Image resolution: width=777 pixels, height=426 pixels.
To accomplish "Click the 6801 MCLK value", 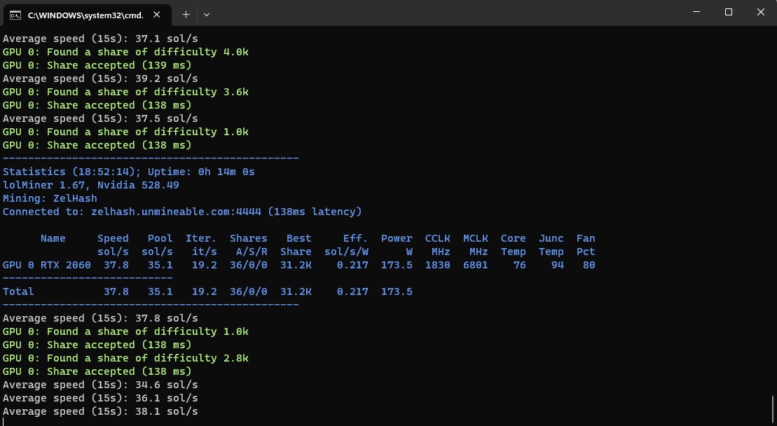I will (x=475, y=265).
